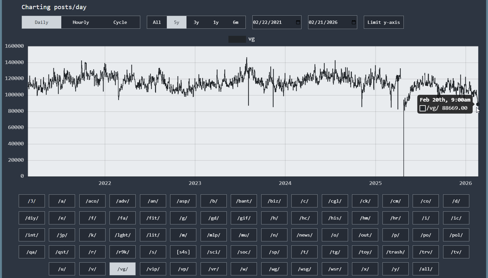Click the /qst/ board button
Screen dimensions: 488x278
coord(62,252)
